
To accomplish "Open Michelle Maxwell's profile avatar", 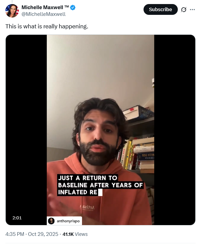I will pos(12,11).
